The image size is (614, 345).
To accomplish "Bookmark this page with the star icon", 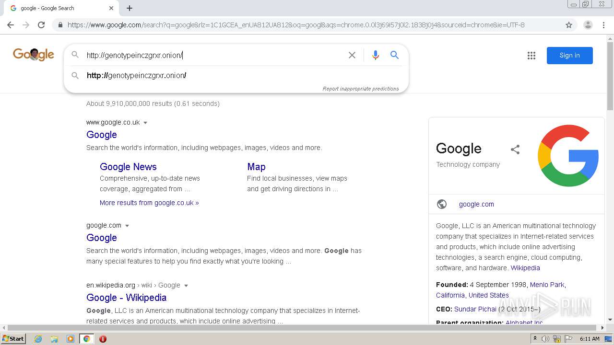I will click(569, 25).
